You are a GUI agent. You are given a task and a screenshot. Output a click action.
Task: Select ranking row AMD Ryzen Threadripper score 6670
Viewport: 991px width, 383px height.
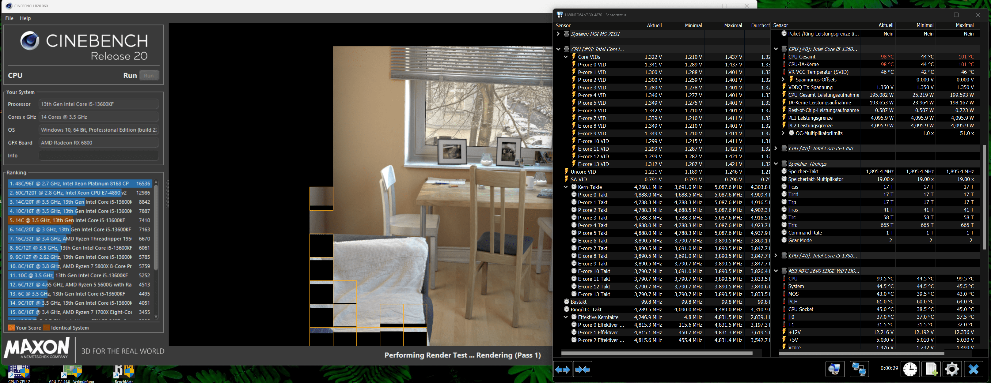(x=80, y=239)
